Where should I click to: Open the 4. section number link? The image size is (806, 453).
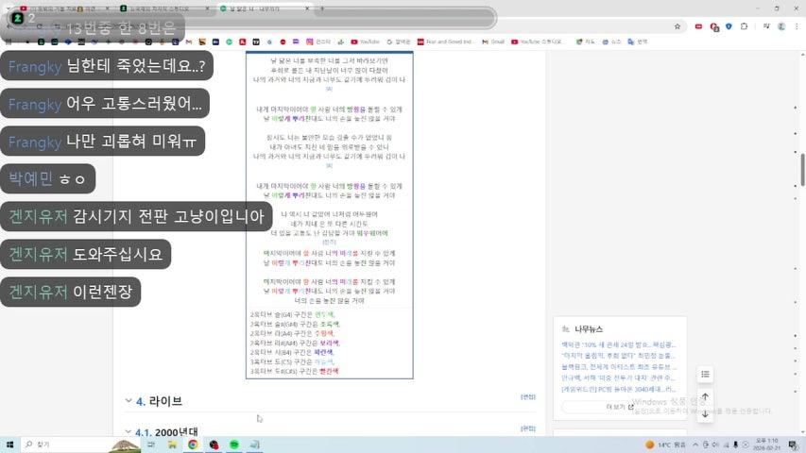[x=141, y=401]
